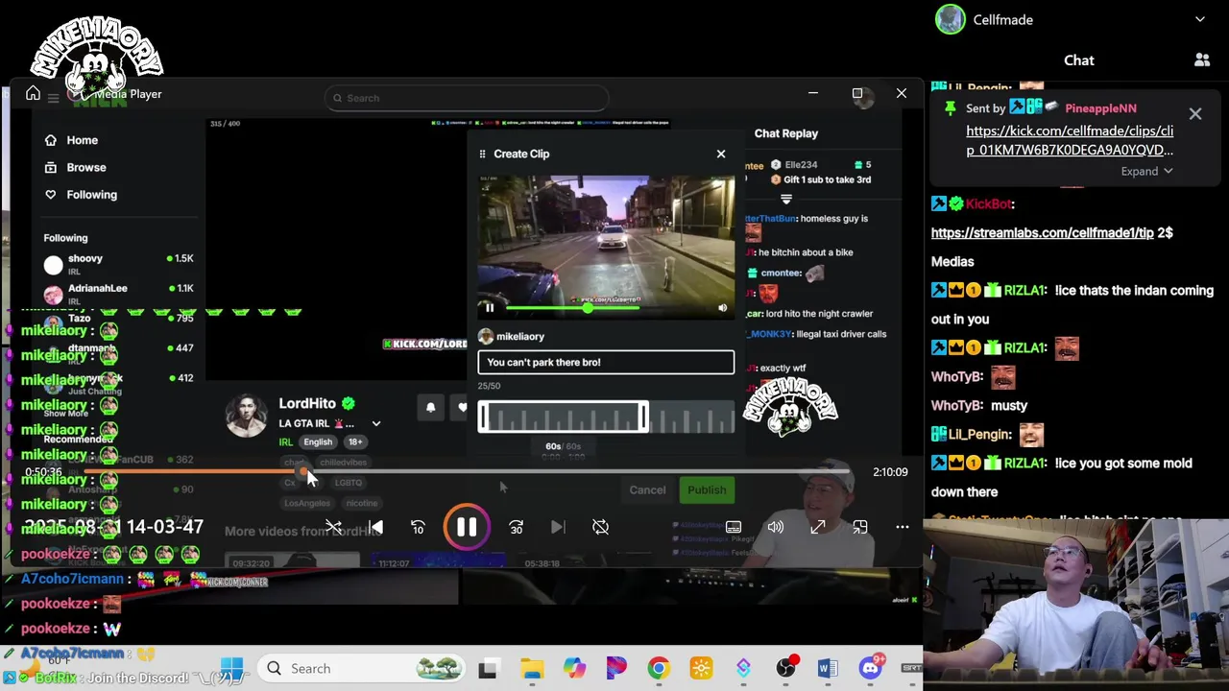This screenshot has height=691, width=1229.
Task: Open the orange sun app on taskbar
Action: coord(701,668)
